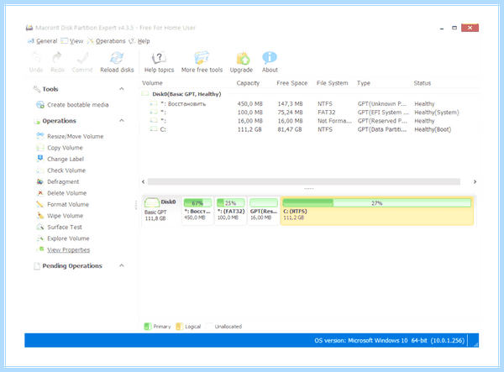Click the Resize/Move Volume icon
This screenshot has width=504, height=372.
40,136
